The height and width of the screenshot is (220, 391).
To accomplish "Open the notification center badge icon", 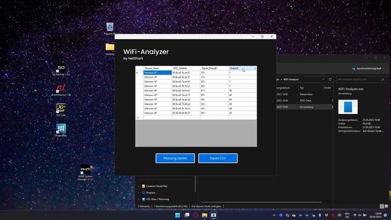I will tap(386, 215).
